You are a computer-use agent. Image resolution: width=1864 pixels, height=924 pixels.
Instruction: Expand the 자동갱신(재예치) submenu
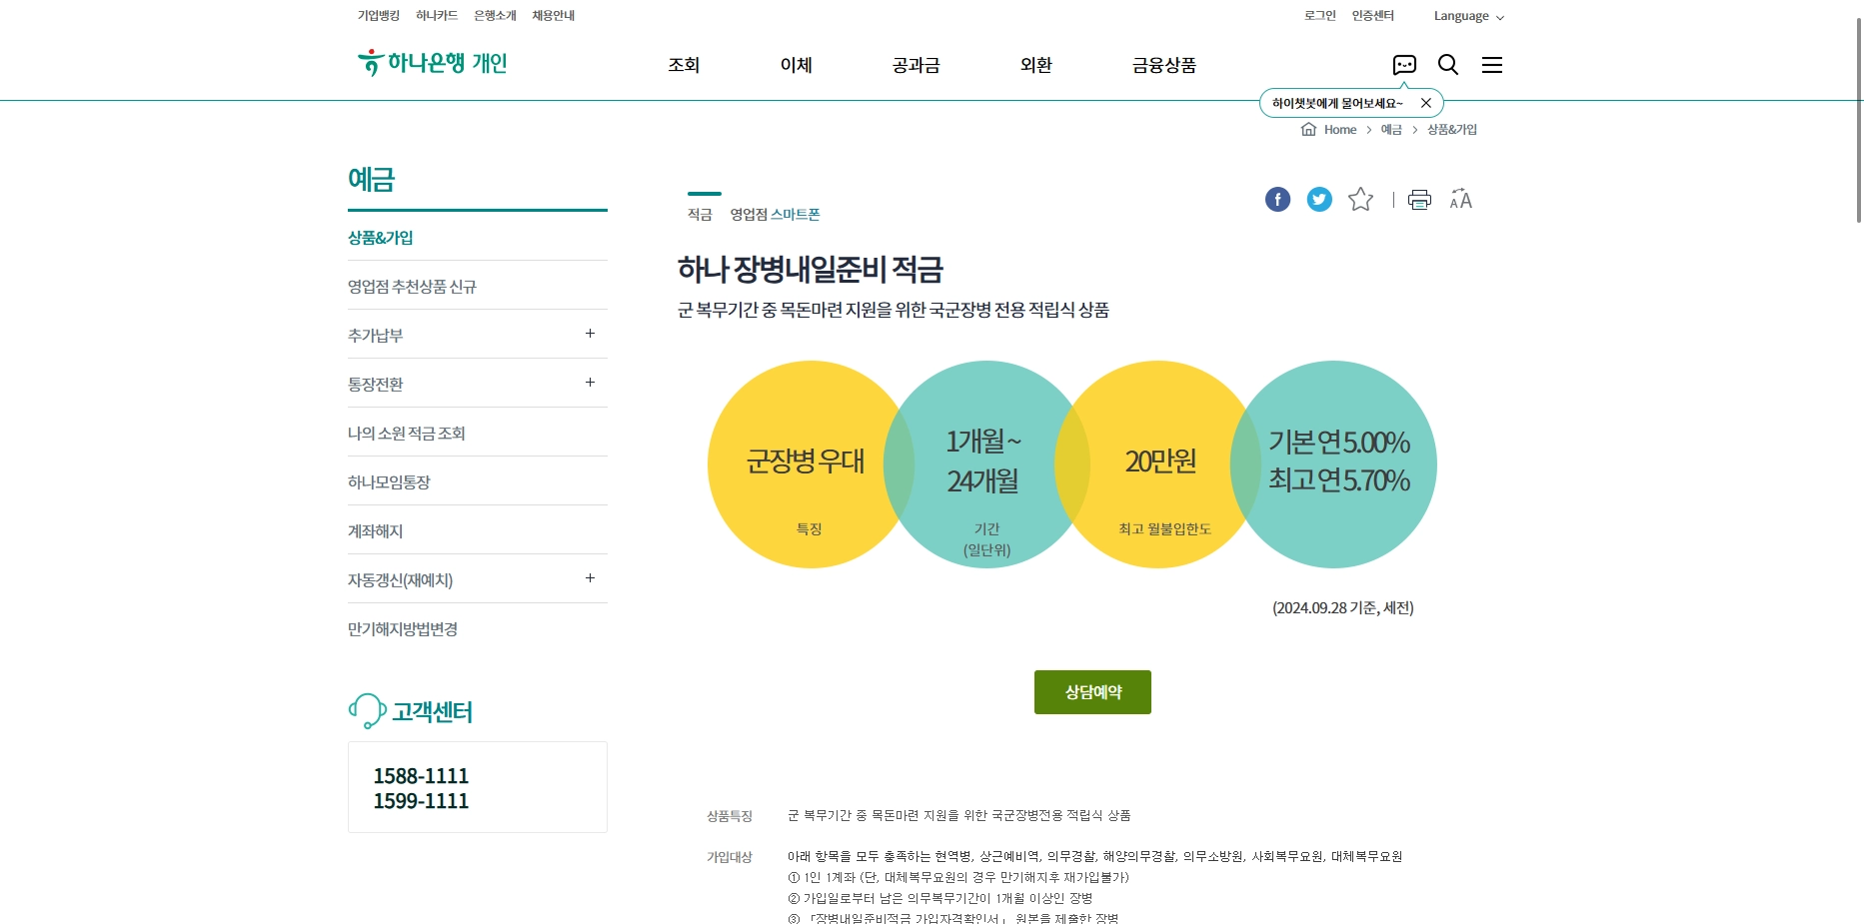[x=590, y=578]
